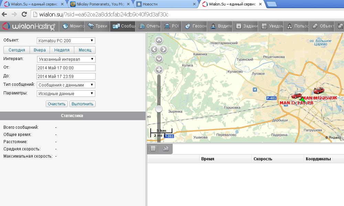Click the Очистить button
Screen dimensions: 344x206
pos(57,104)
